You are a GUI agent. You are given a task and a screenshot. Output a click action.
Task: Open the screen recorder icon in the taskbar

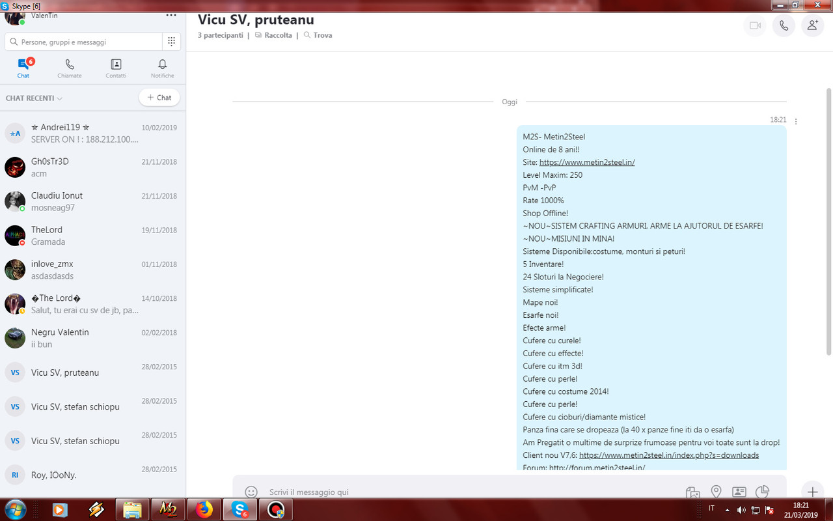tap(276, 510)
